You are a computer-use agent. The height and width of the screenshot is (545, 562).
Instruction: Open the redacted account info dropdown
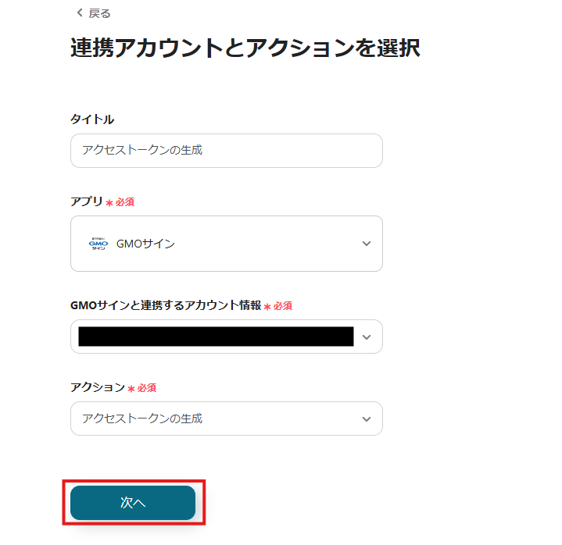tap(216, 337)
